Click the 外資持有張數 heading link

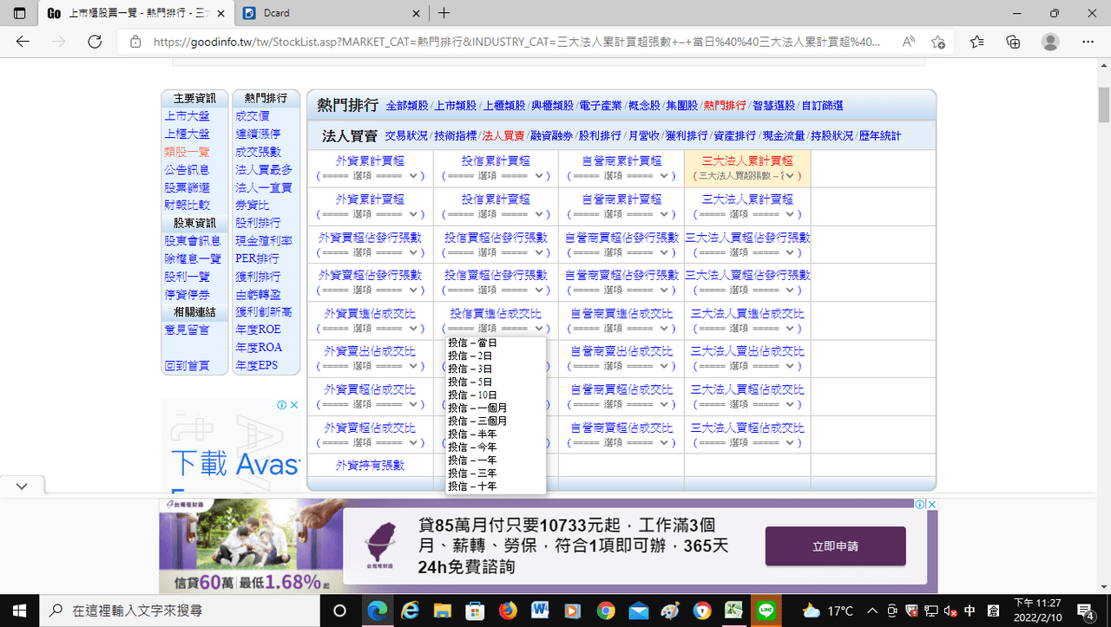[x=370, y=466]
